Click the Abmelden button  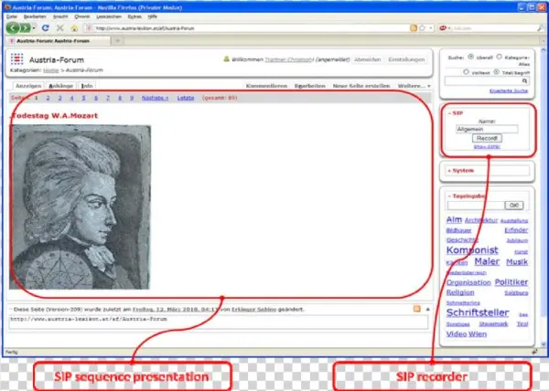pyautogui.click(x=367, y=59)
